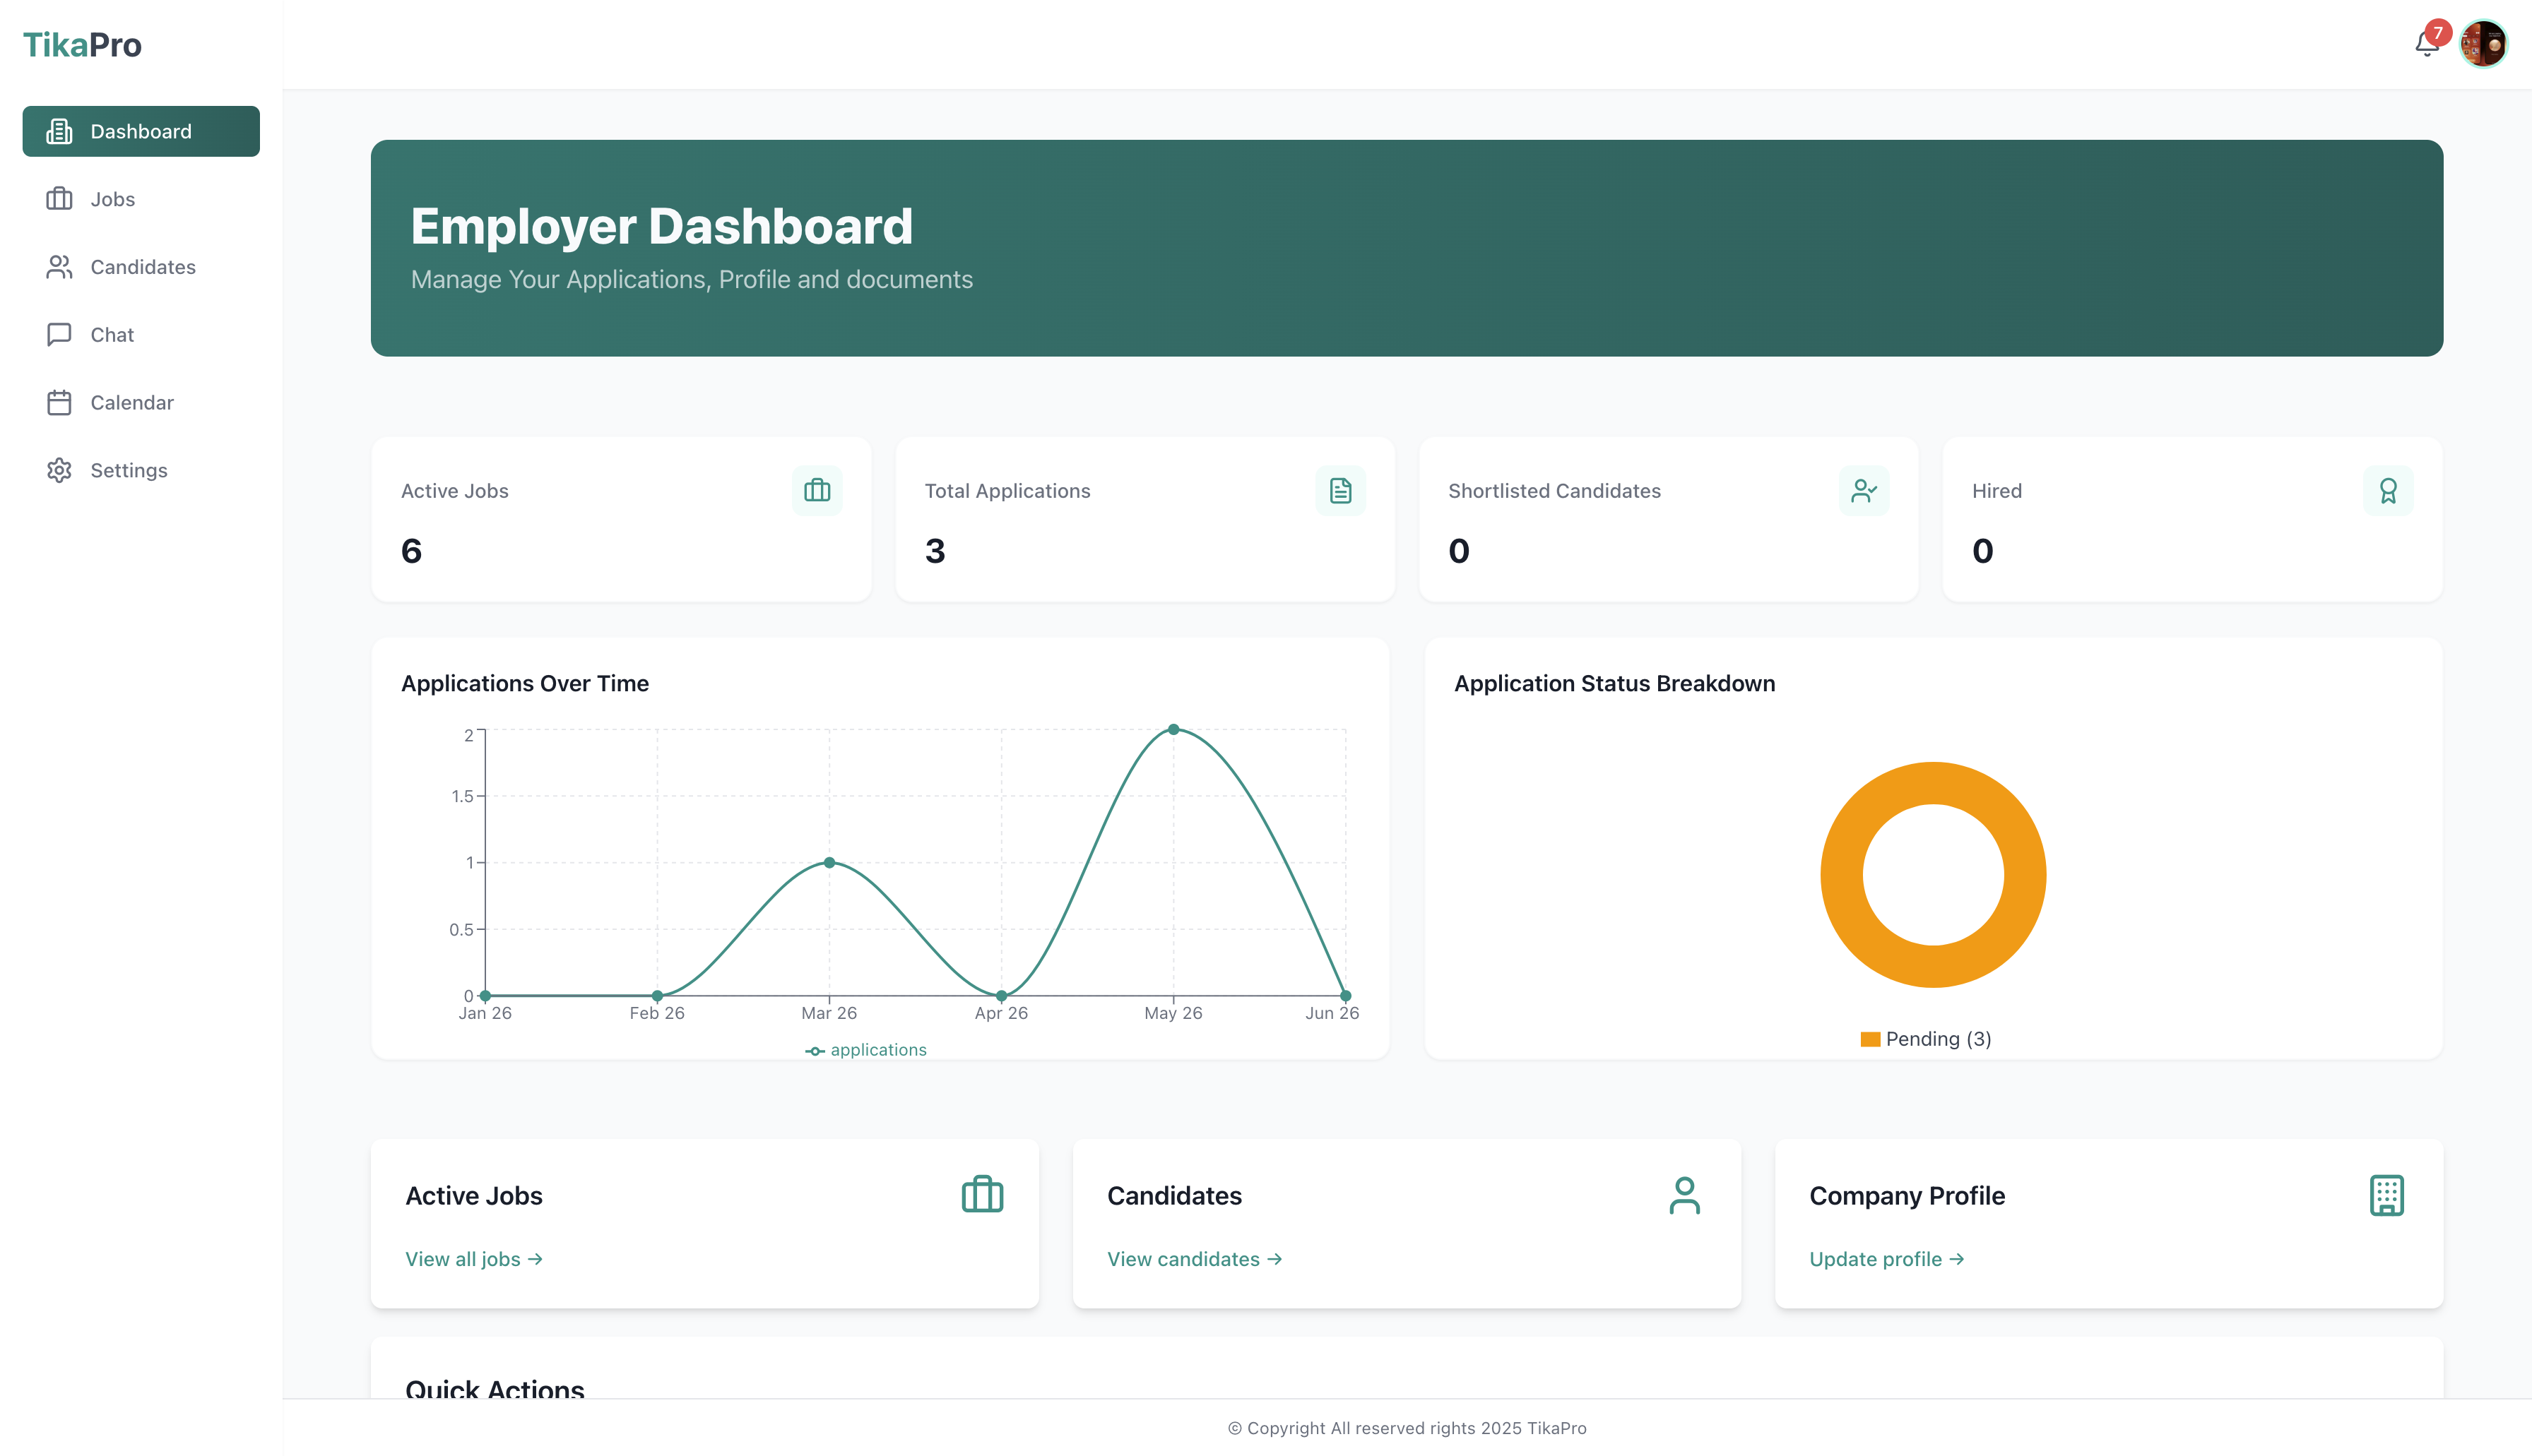Click the copyright footer text
The image size is (2532, 1456).
pyautogui.click(x=1407, y=1428)
